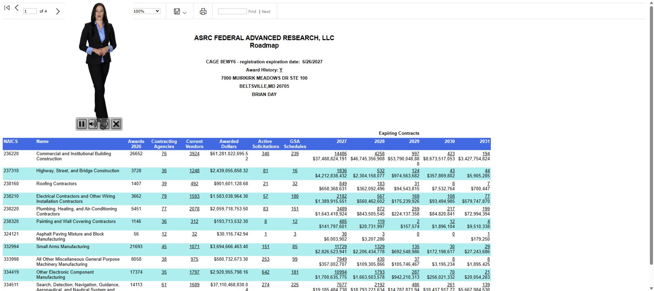Image resolution: width=654 pixels, height=291 pixels.
Task: Advance to next report page
Action: click(58, 11)
